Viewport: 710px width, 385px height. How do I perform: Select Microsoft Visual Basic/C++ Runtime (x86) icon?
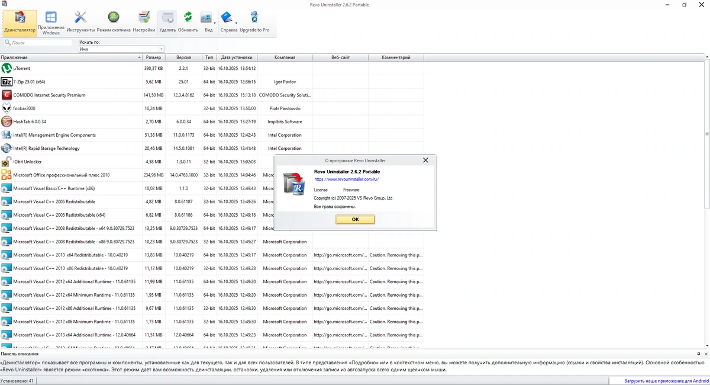click(7, 188)
